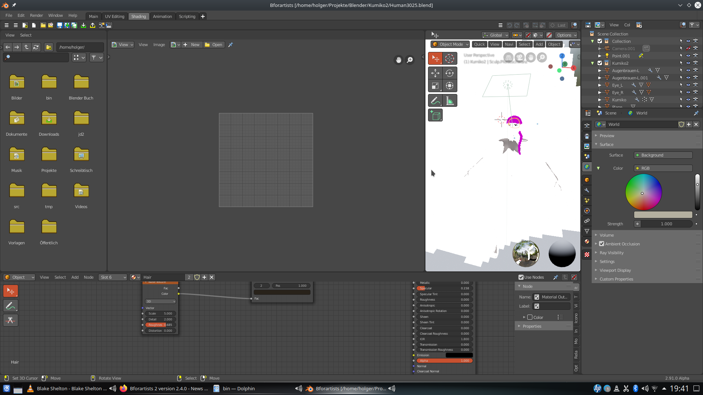Select the Cursor tool in 3D viewport
The image size is (703, 395).
[450, 59]
